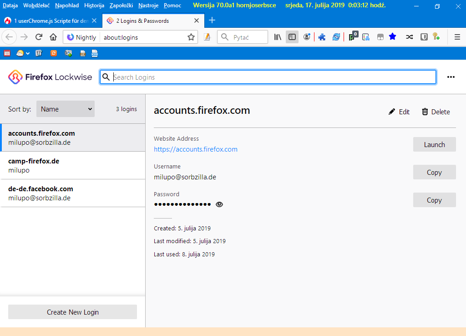Click the ZIP file toolbar icon
Screen dimensions: 466x336
coord(83,53)
